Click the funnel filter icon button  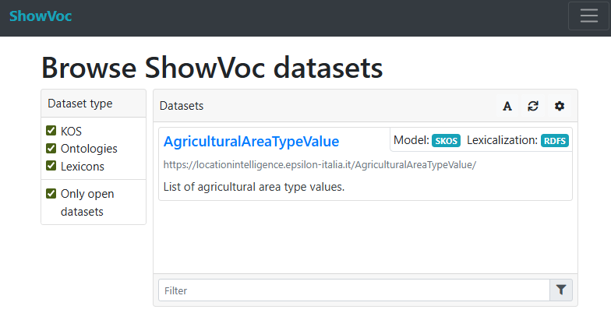pyautogui.click(x=560, y=290)
